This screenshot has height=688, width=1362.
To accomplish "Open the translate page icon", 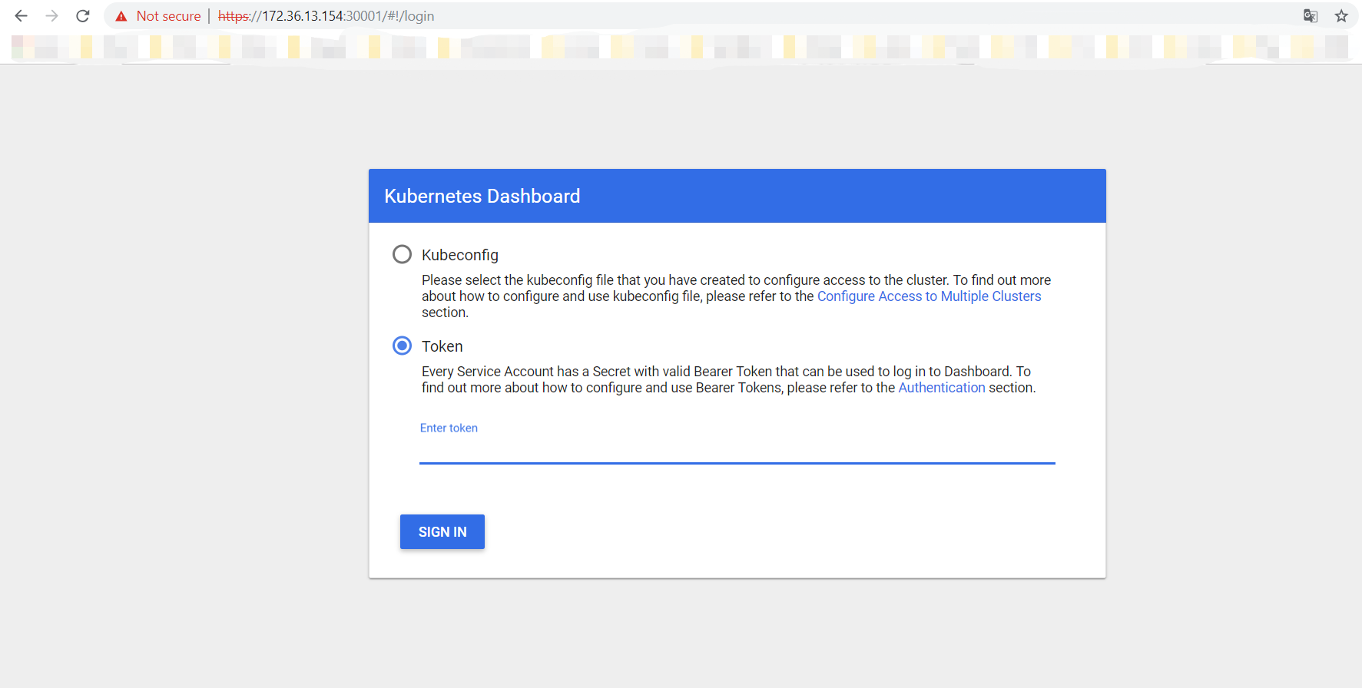I will point(1311,16).
